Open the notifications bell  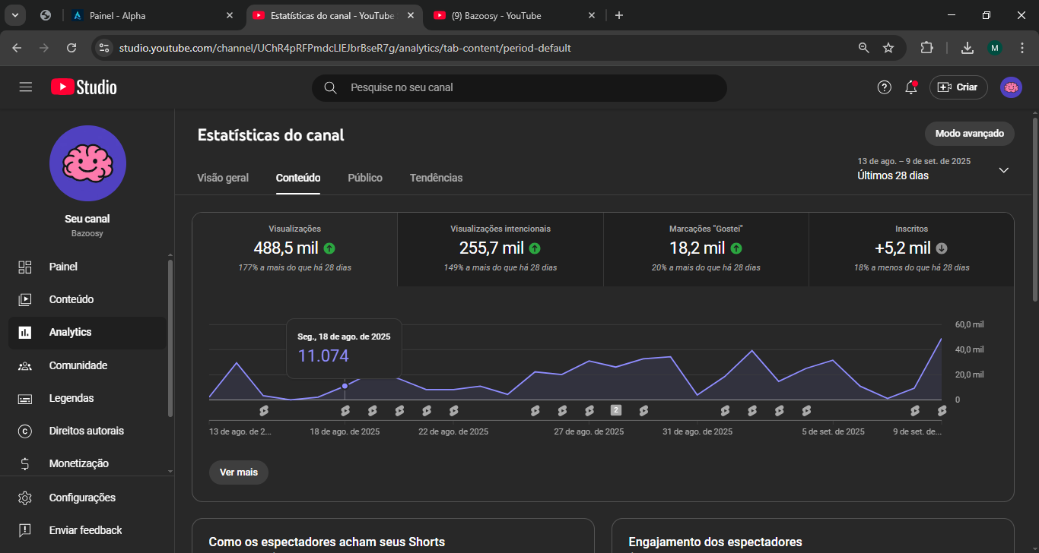pyautogui.click(x=910, y=87)
